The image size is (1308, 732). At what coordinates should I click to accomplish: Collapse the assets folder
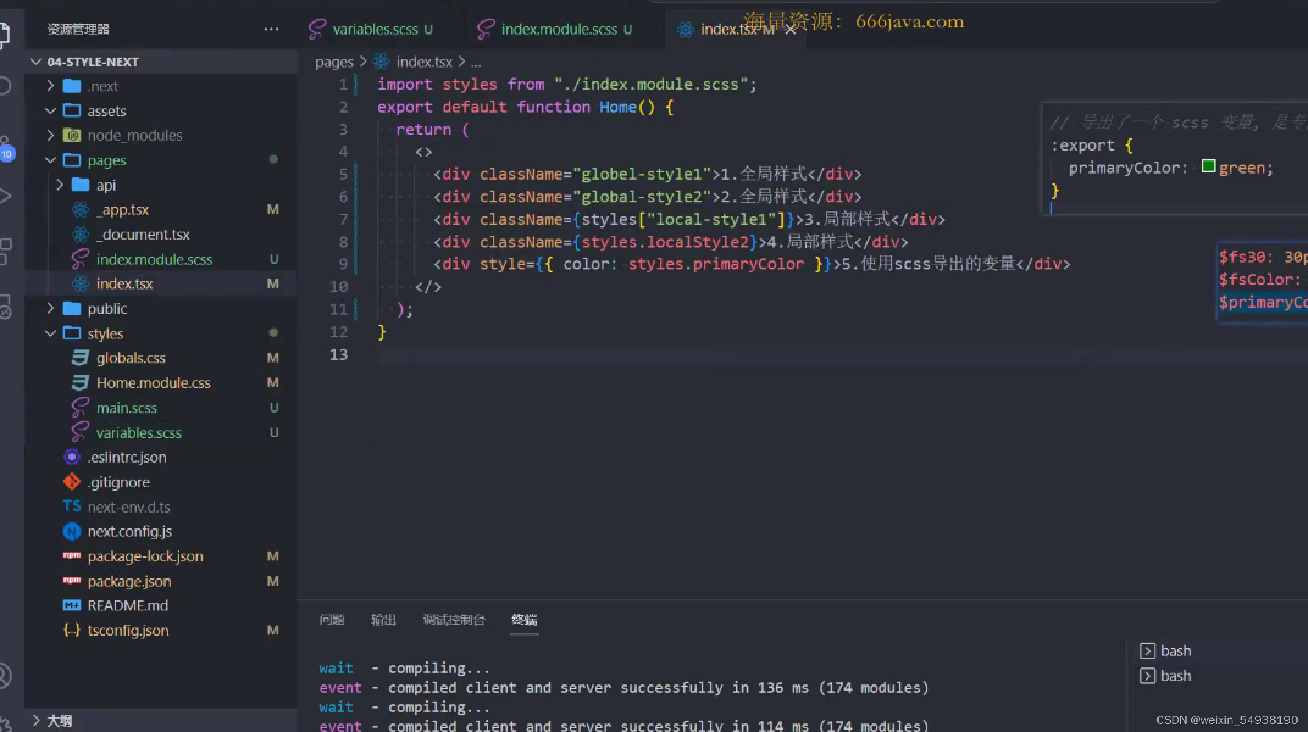point(51,111)
